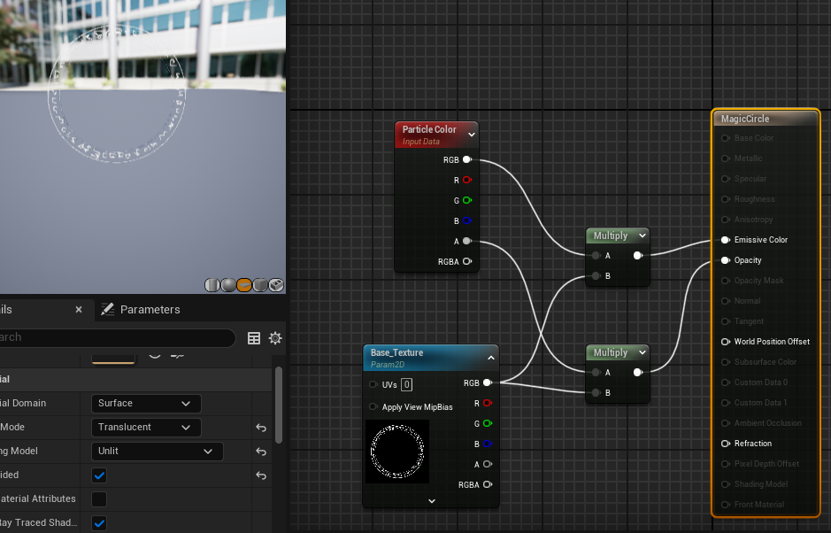831x533 pixels.
Task: Close the Details tab
Action: point(79,310)
